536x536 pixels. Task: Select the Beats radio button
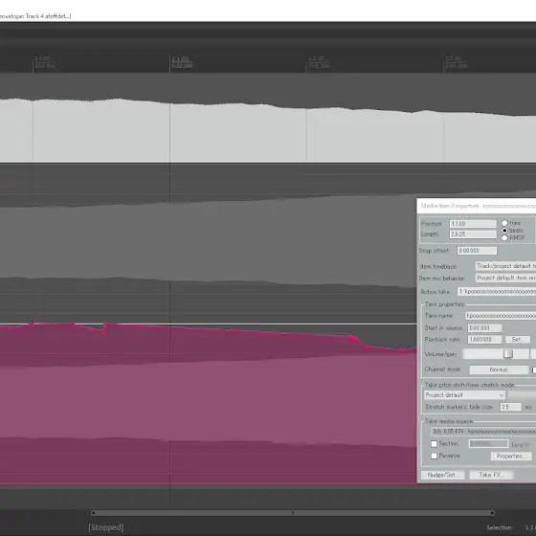point(504,231)
